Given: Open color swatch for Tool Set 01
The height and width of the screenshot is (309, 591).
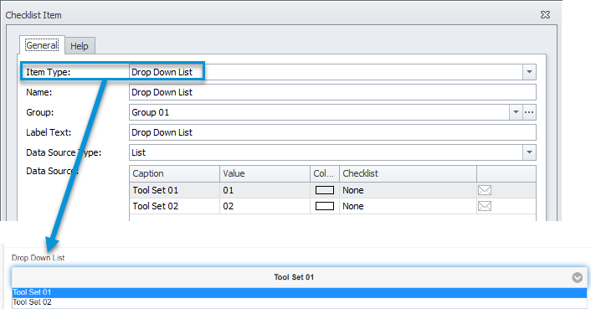Looking at the screenshot, I should point(325,190).
